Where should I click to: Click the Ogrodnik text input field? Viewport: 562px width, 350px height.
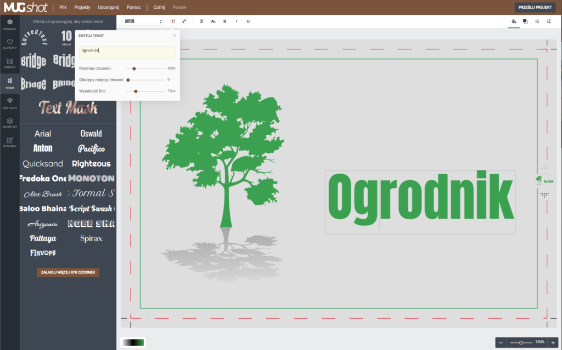(127, 53)
